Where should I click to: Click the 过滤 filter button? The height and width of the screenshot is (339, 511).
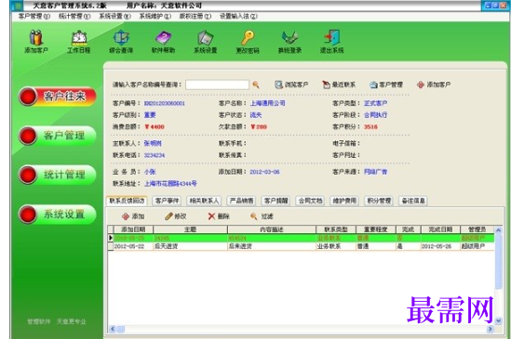tap(262, 216)
